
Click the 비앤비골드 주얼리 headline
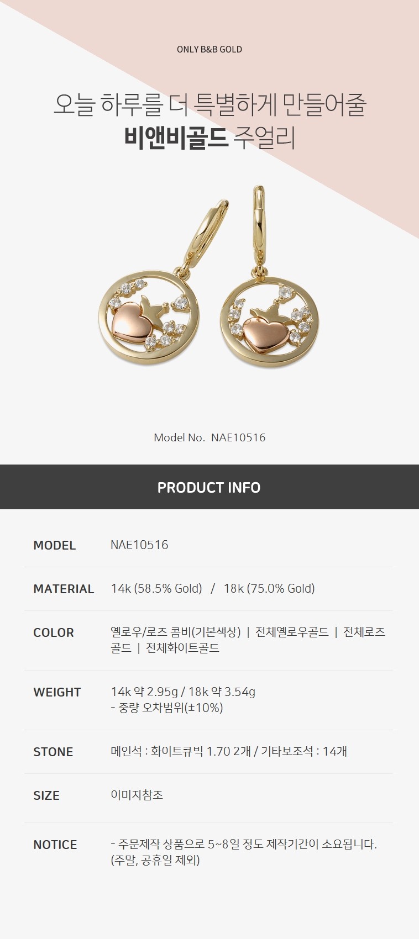point(209,138)
